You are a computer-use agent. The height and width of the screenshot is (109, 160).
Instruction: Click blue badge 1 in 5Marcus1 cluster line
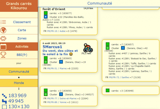61,62
